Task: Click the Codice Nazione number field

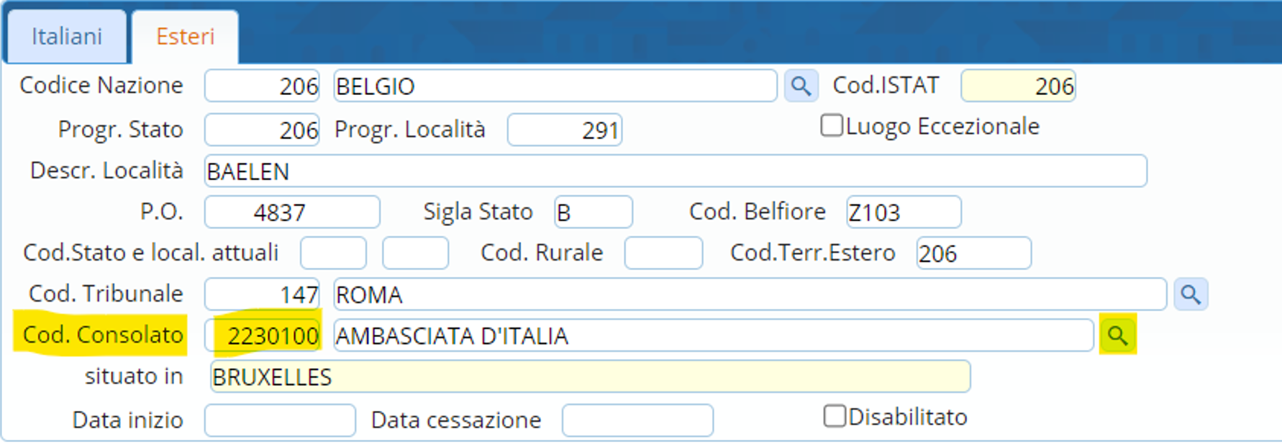Action: click(263, 86)
